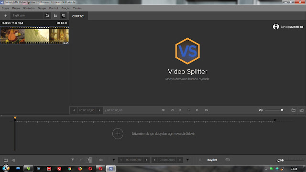Click the add media plus icon
306x172 pixels.
pyautogui.click(x=6, y=16)
